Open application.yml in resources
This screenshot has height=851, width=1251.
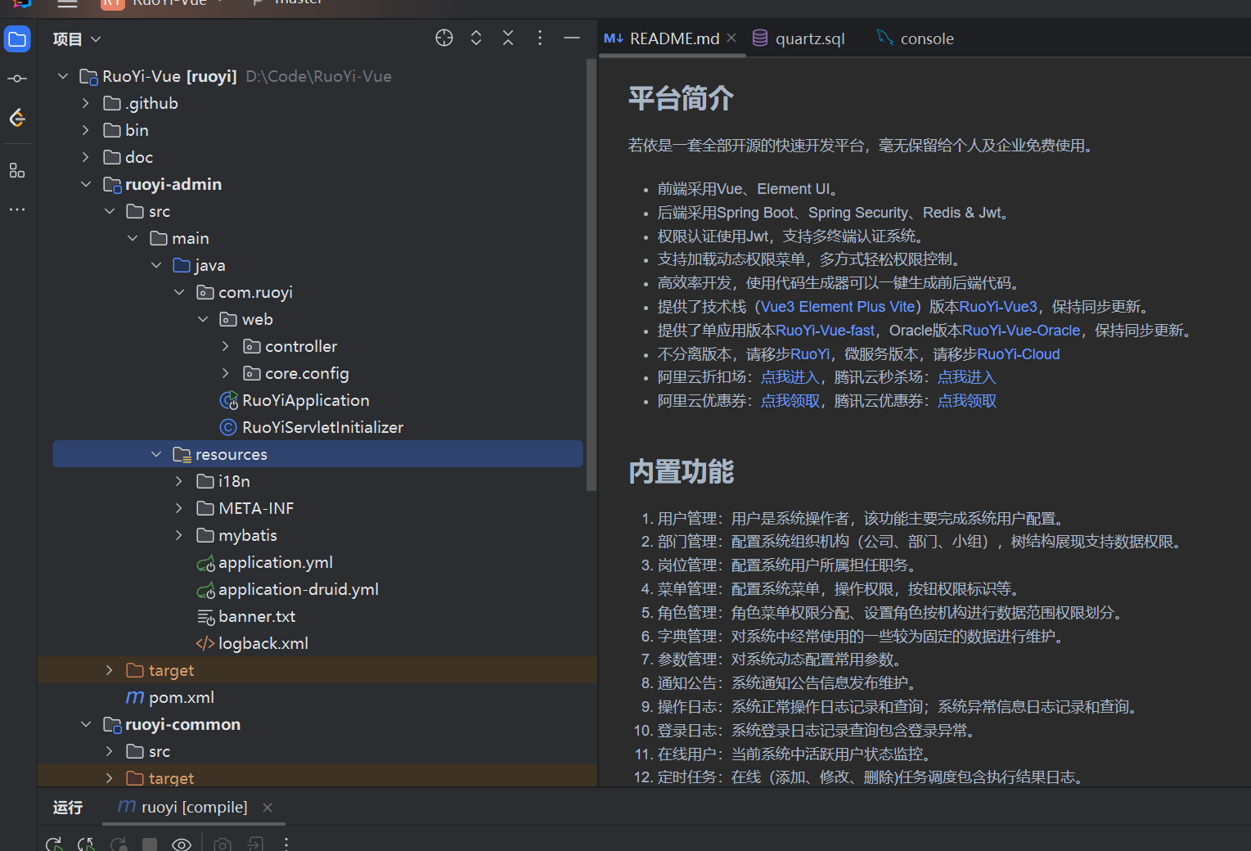[x=264, y=562]
